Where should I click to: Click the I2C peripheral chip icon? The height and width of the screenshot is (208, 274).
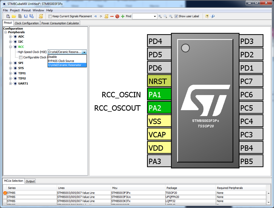point(15,42)
